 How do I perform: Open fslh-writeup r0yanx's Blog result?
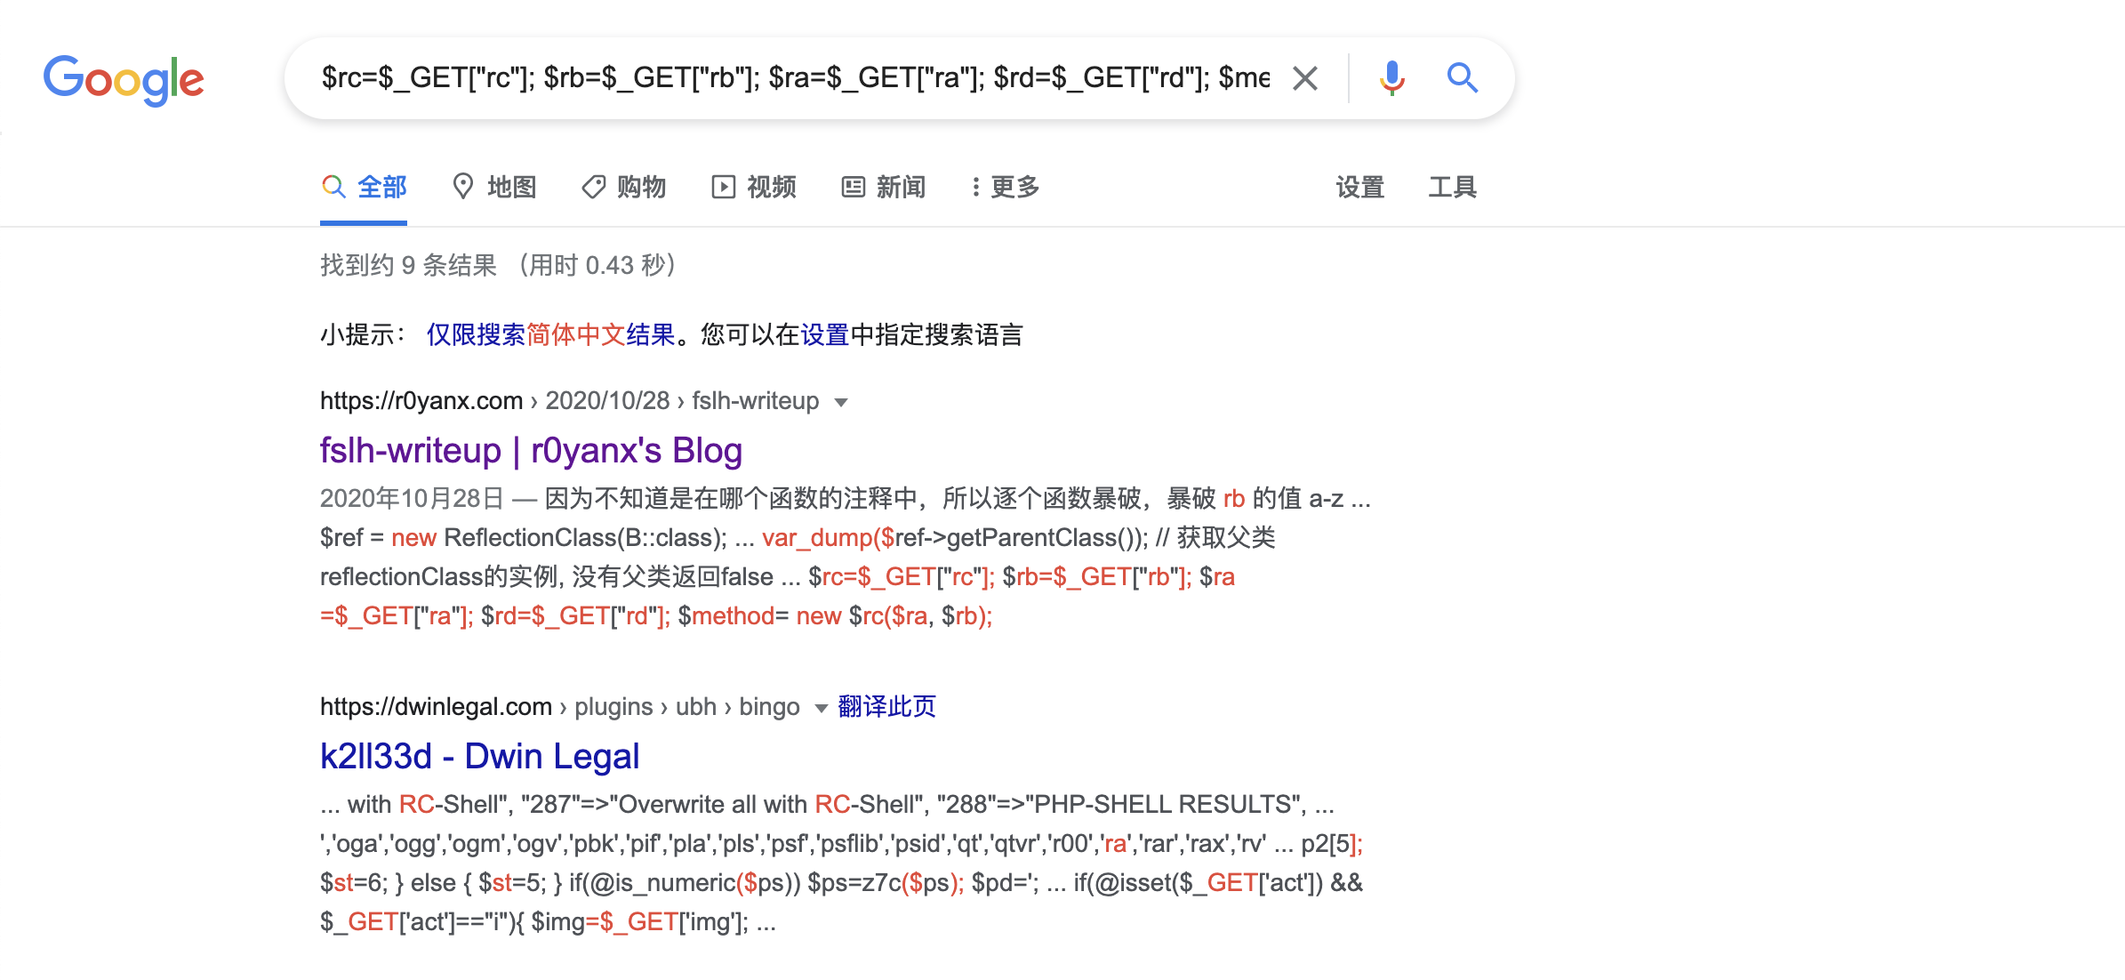[531, 451]
